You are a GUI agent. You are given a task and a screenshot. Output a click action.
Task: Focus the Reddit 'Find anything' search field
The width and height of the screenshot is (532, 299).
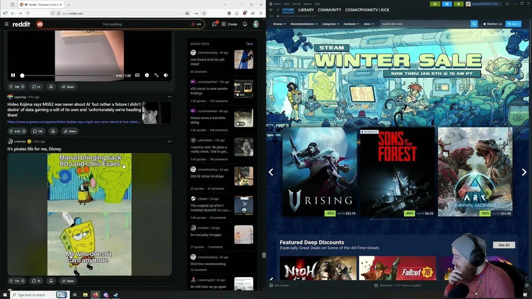pyautogui.click(x=112, y=24)
